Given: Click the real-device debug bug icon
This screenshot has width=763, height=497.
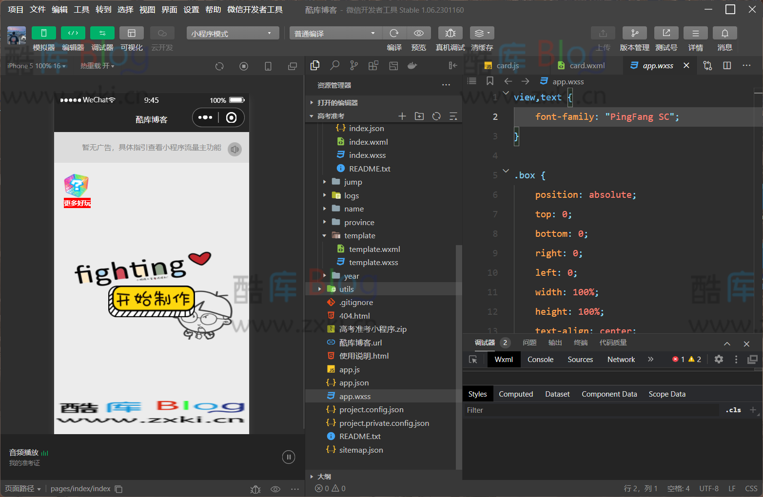Looking at the screenshot, I should click(x=450, y=33).
